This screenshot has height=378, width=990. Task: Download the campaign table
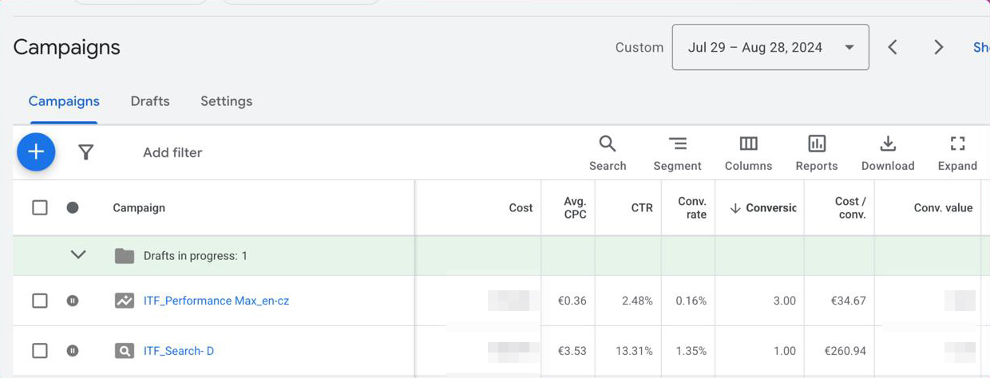click(888, 153)
